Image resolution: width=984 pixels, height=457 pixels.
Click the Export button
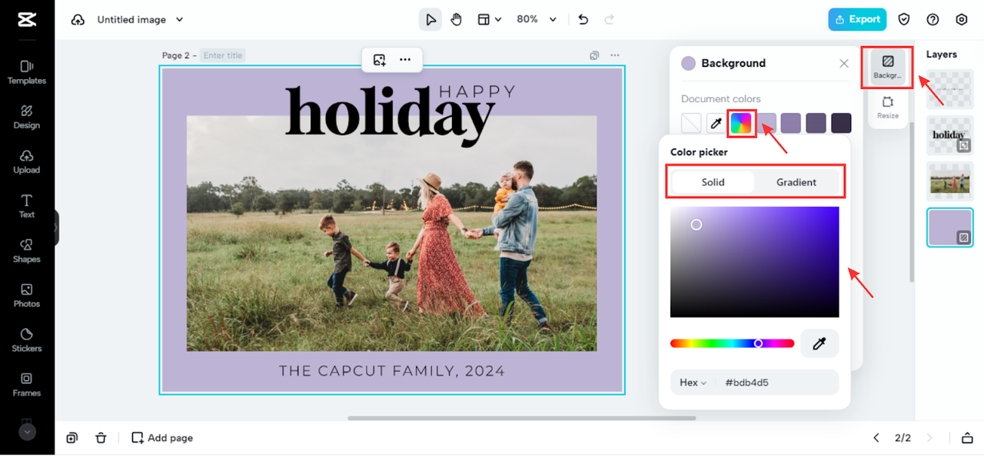[x=857, y=20]
